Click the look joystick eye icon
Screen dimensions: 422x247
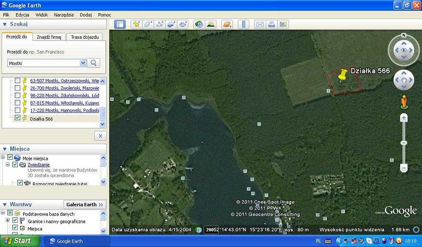[x=404, y=50]
